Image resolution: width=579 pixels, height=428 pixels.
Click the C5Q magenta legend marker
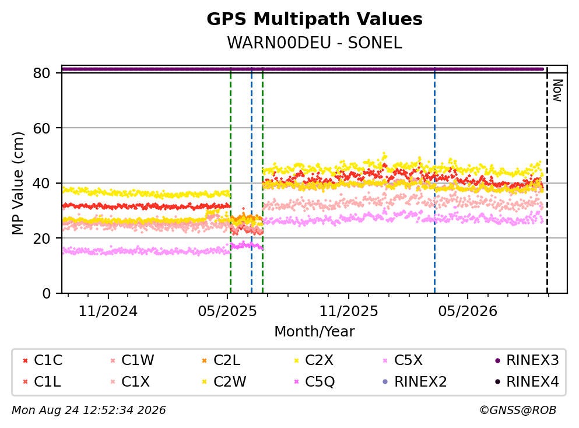point(296,382)
